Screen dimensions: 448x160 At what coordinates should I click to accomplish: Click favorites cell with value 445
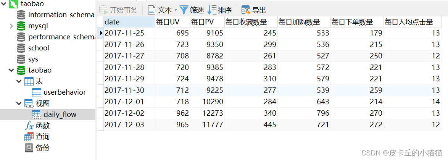pyautogui.click(x=251, y=124)
